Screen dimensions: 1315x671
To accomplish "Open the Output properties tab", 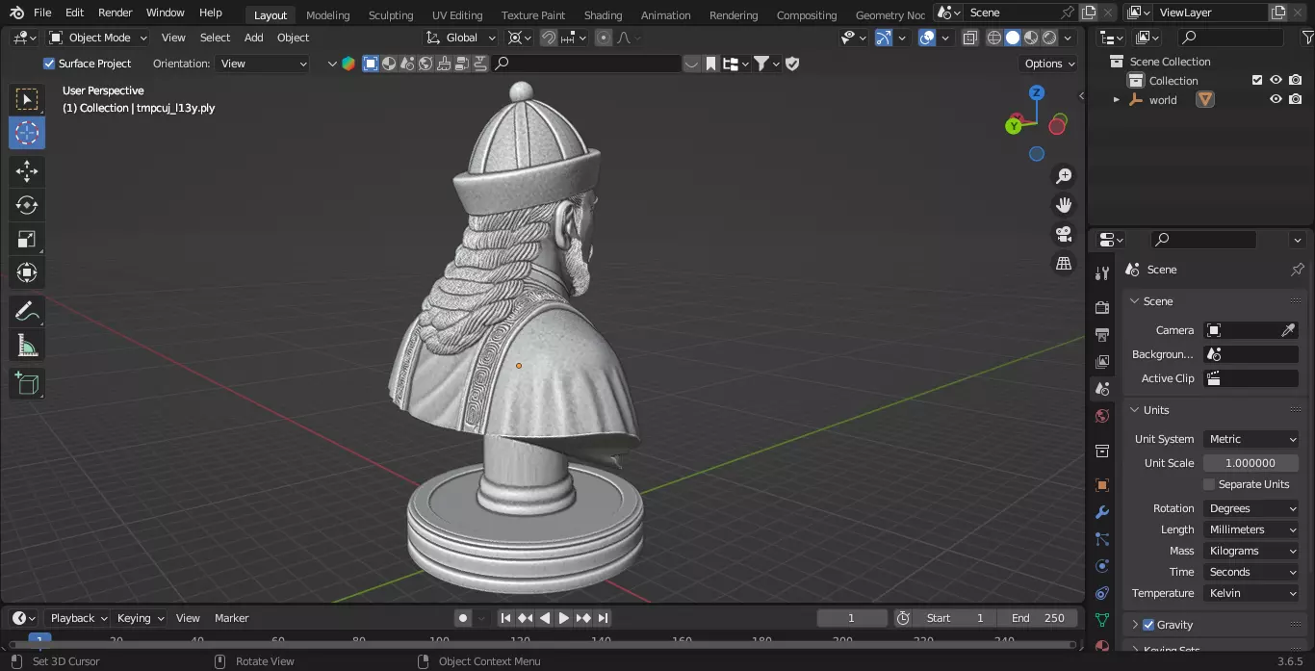I will 1102,334.
